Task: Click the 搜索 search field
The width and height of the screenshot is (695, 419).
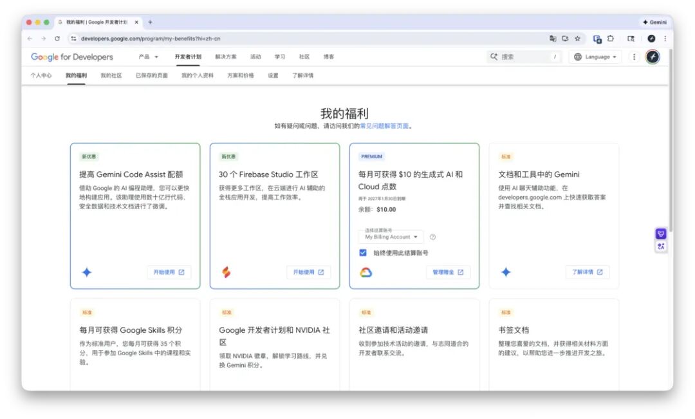Action: pos(525,57)
